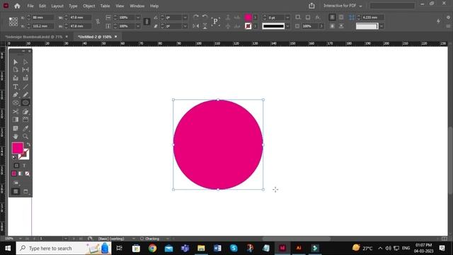Open the InDesign Home screen
Screen dimensions: 453x255
(17, 6)
